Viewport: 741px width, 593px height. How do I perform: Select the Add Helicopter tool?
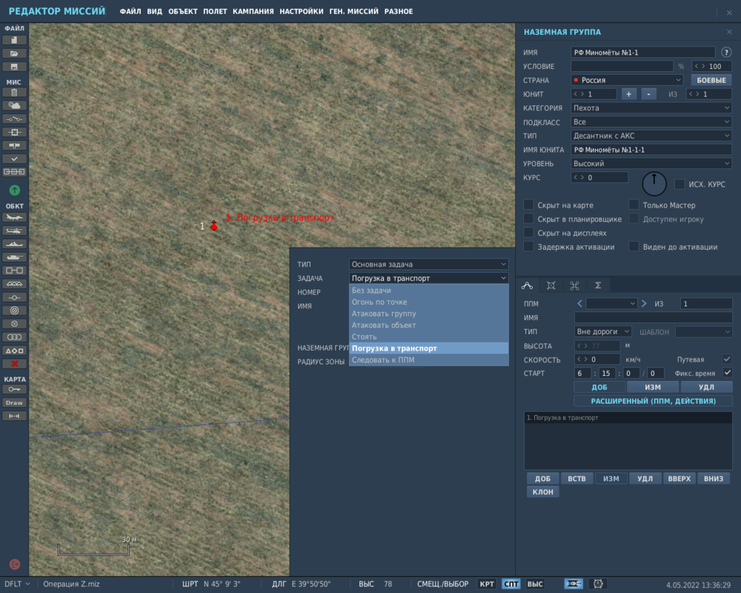(16, 232)
